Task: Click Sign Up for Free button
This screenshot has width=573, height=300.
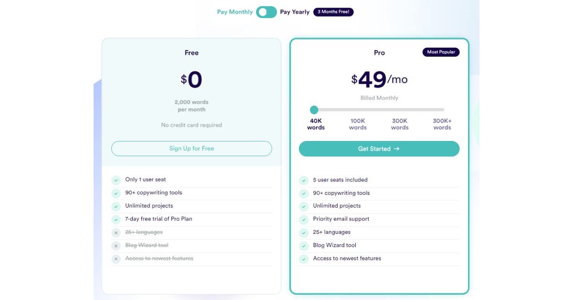Action: coord(191,149)
